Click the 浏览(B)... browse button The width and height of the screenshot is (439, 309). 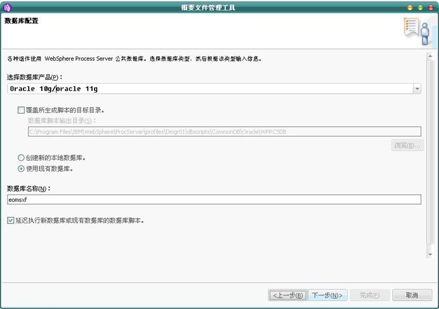[407, 145]
